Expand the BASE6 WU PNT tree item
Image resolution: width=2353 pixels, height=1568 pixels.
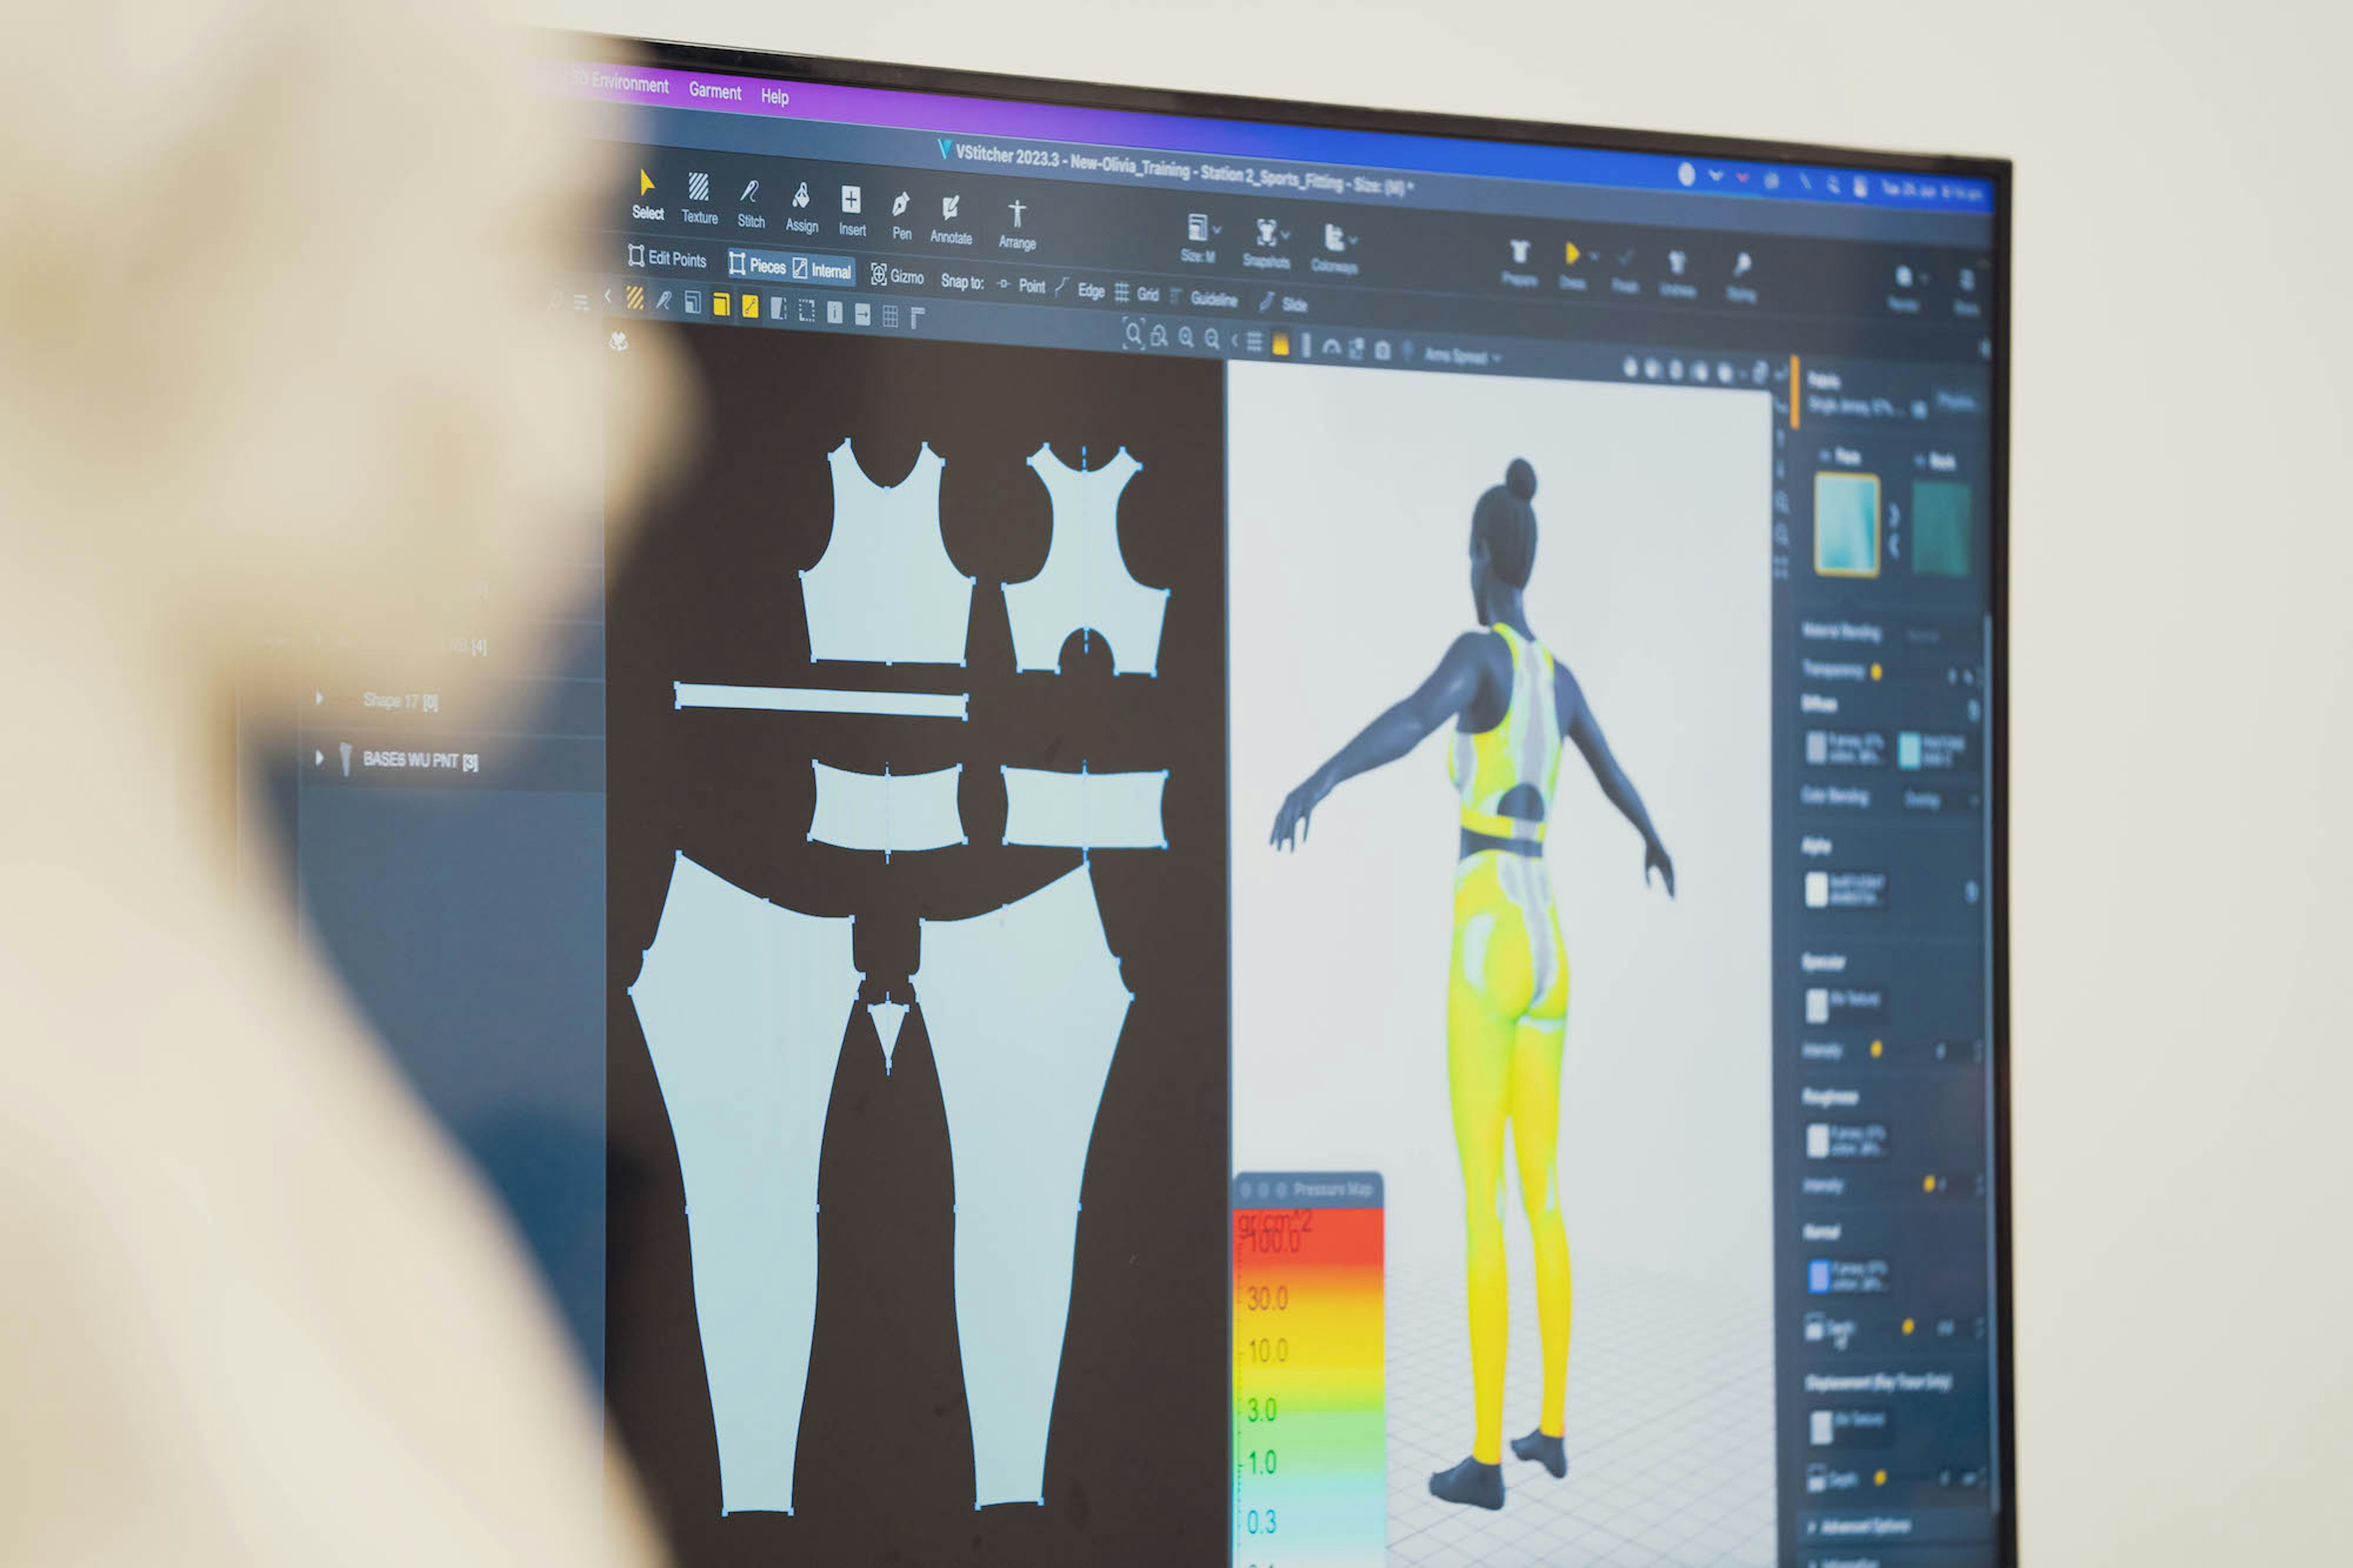(x=319, y=758)
